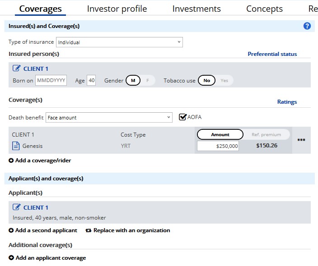Screen dimensions: 318x266
Task: Open the Investments tab
Action: [x=196, y=9]
